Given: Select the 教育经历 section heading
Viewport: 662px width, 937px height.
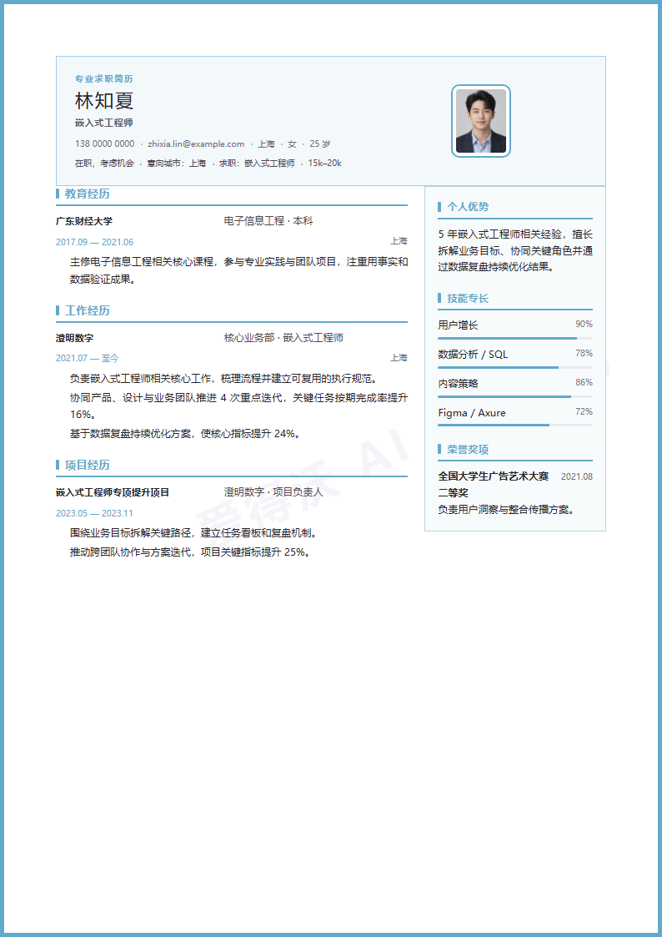Looking at the screenshot, I should (x=88, y=194).
